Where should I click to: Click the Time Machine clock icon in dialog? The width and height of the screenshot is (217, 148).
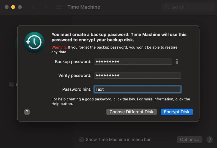tap(34, 42)
